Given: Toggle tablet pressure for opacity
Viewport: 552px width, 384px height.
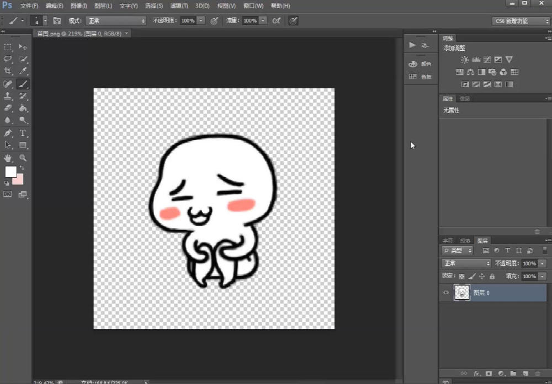Looking at the screenshot, I should pyautogui.click(x=214, y=21).
